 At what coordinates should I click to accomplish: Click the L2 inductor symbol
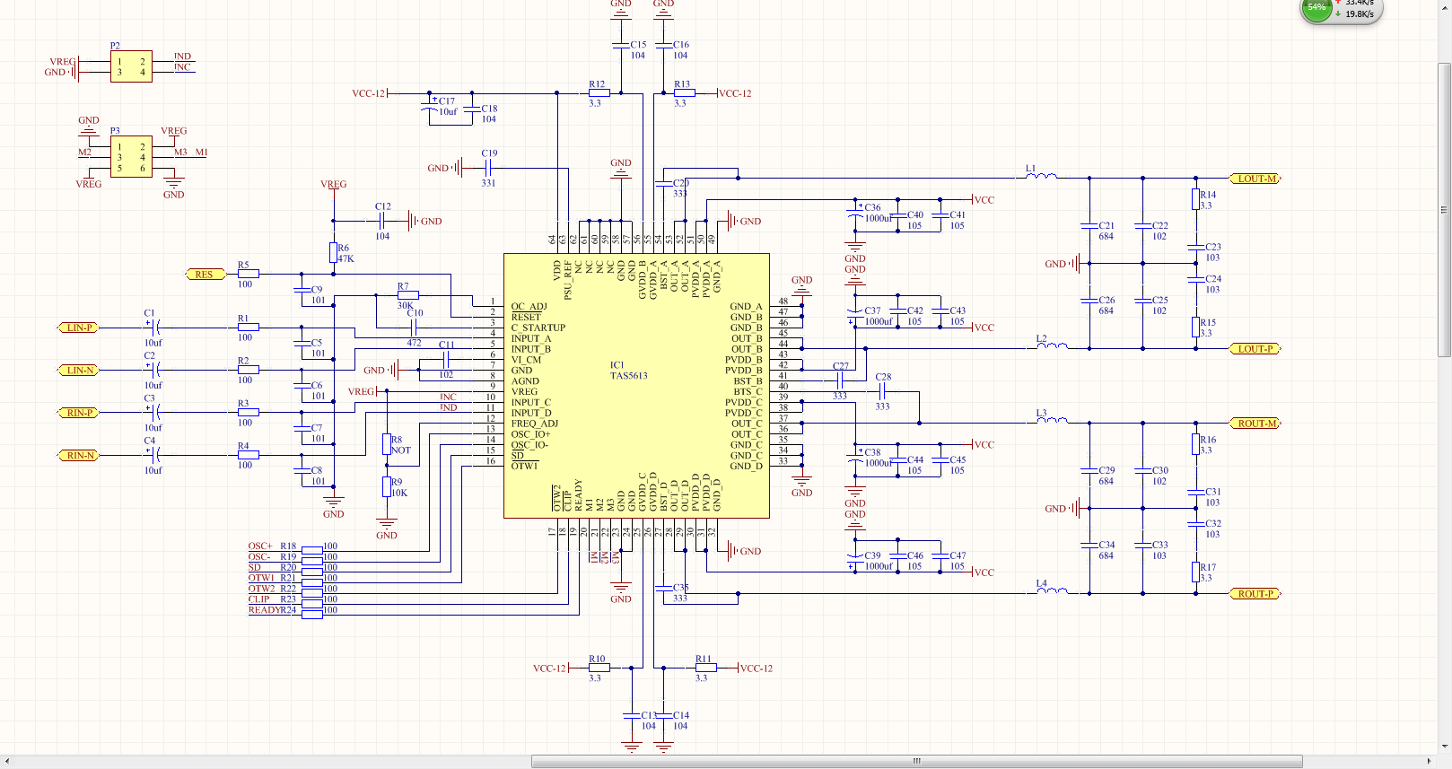pyautogui.click(x=1052, y=345)
